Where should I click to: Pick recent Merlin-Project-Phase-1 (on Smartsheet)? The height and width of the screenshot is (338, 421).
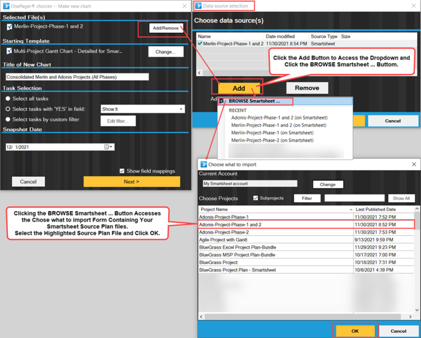[x=272, y=133]
